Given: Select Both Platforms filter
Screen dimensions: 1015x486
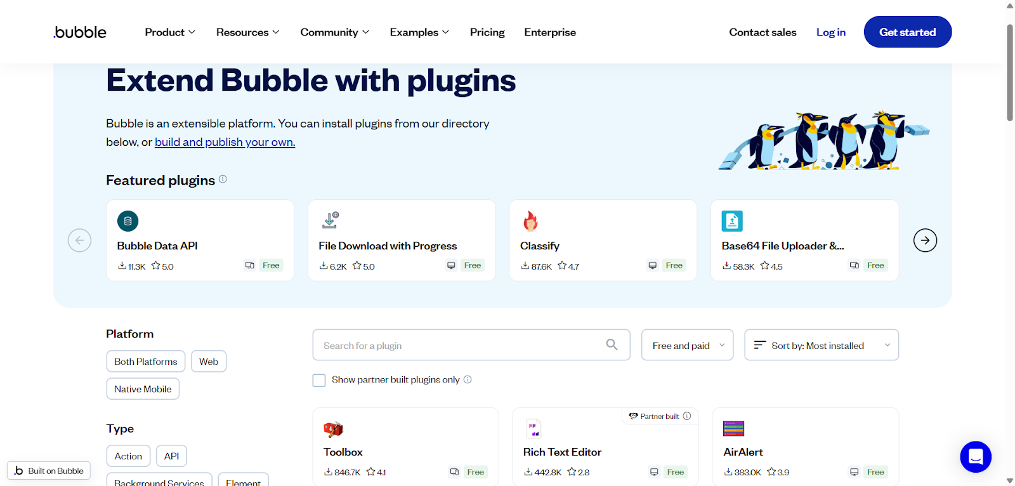Looking at the screenshot, I should (x=146, y=361).
